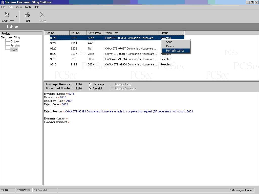Select the Message radio button

(90, 84)
